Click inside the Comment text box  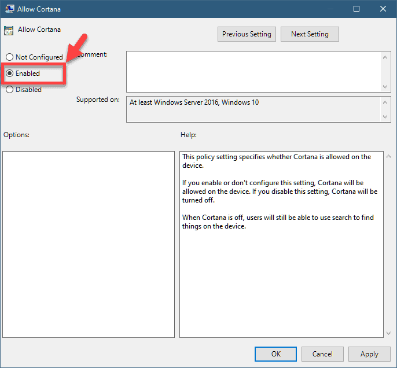253,72
